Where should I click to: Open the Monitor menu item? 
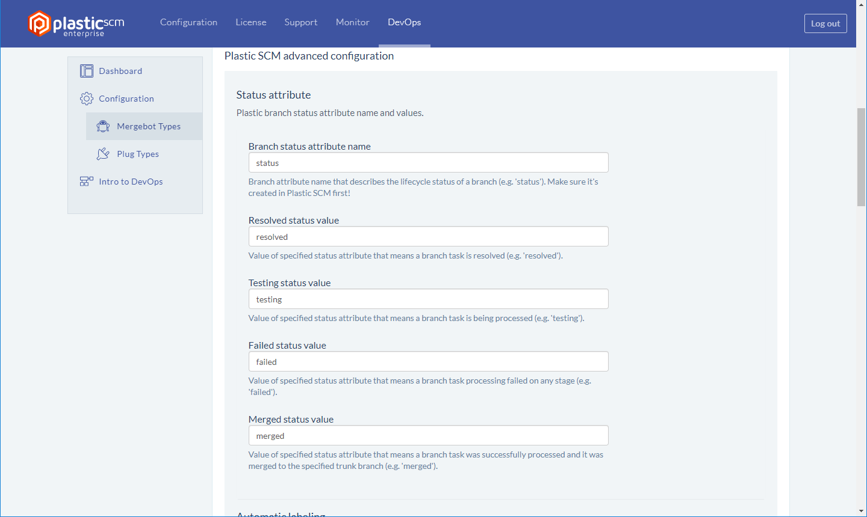click(353, 22)
